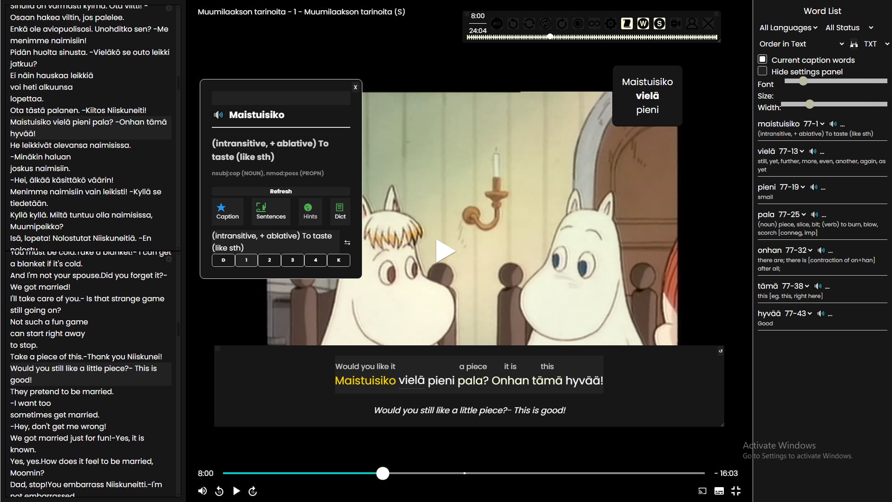Open settings gear in top toolbar
This screenshot has width=892, height=502.
point(610,23)
